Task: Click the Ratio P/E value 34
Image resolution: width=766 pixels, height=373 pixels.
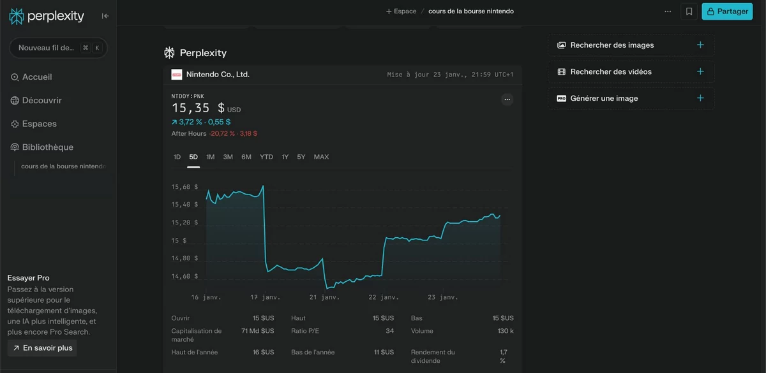Action: coord(389,331)
